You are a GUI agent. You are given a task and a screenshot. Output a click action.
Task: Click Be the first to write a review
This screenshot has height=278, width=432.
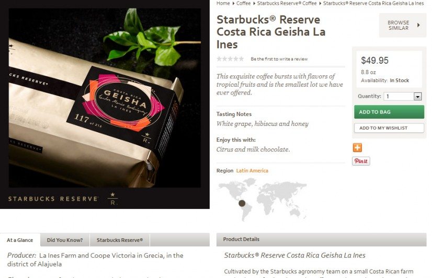279,59
